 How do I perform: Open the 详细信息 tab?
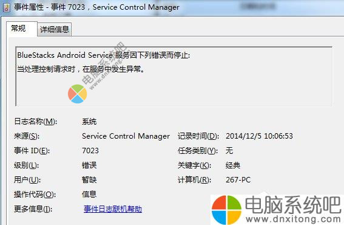click(55, 29)
